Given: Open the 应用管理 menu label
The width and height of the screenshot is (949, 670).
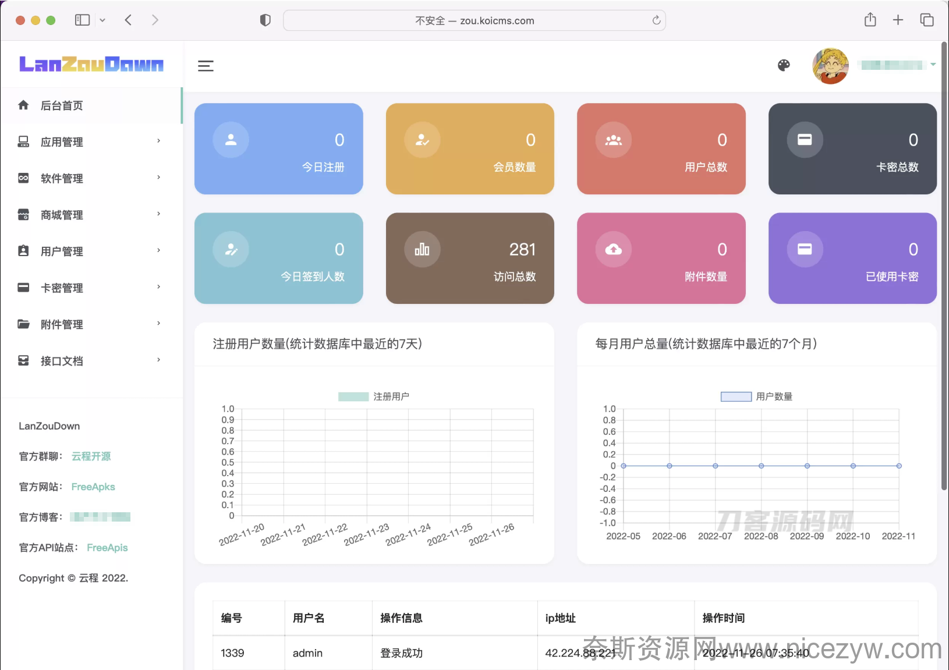Looking at the screenshot, I should click(62, 142).
